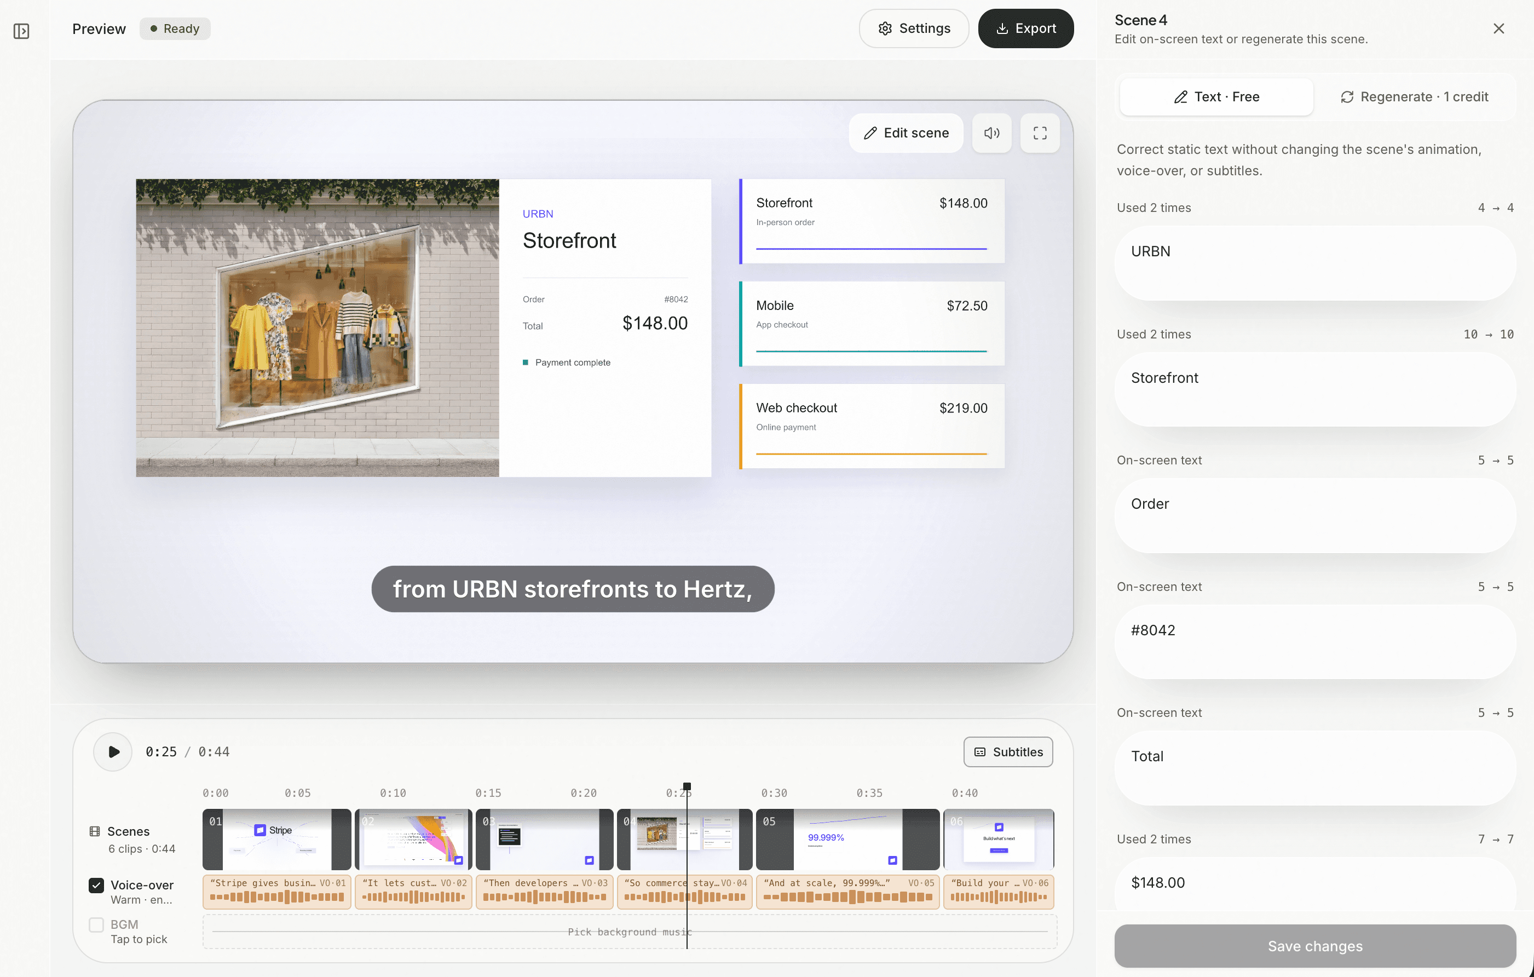Click the Export download icon
The height and width of the screenshot is (977, 1534).
(x=1002, y=28)
